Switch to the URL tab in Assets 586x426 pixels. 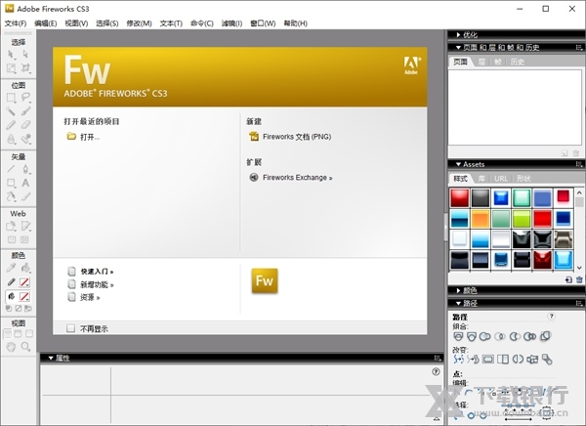point(500,179)
